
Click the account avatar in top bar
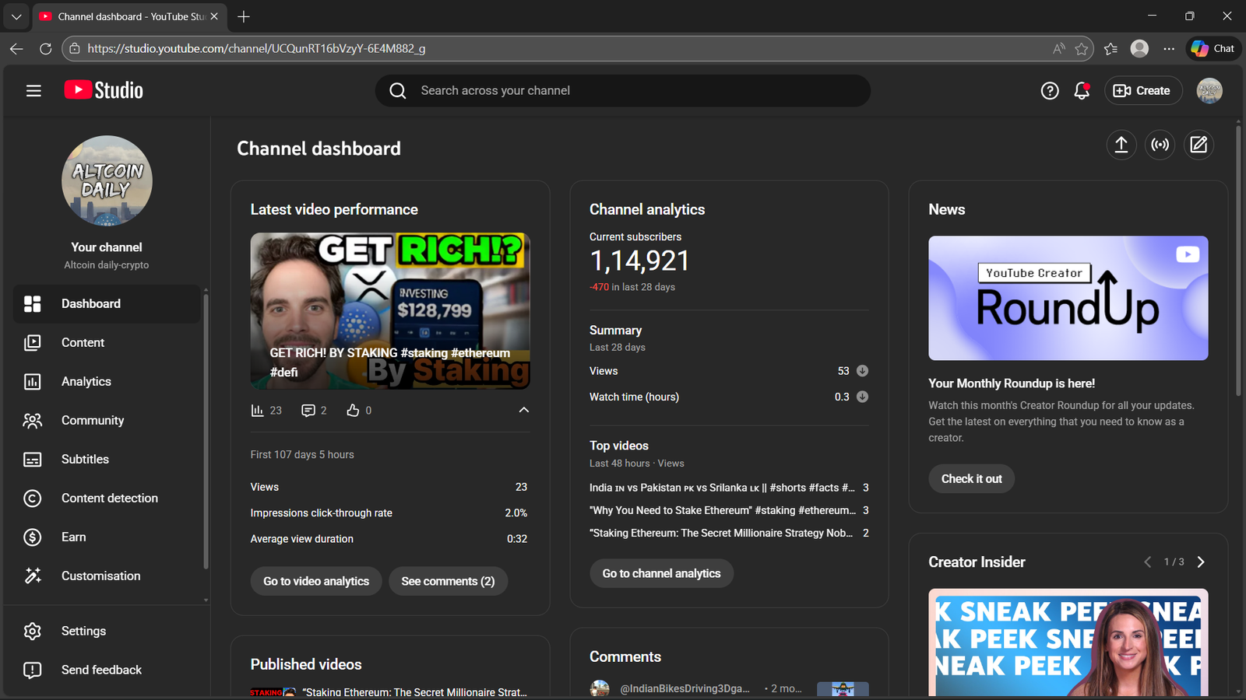1209,91
